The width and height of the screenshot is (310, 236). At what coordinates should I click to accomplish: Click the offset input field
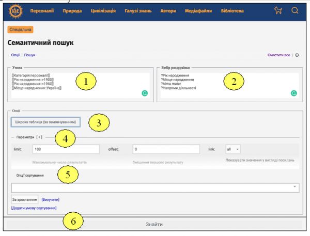[x=166, y=149]
